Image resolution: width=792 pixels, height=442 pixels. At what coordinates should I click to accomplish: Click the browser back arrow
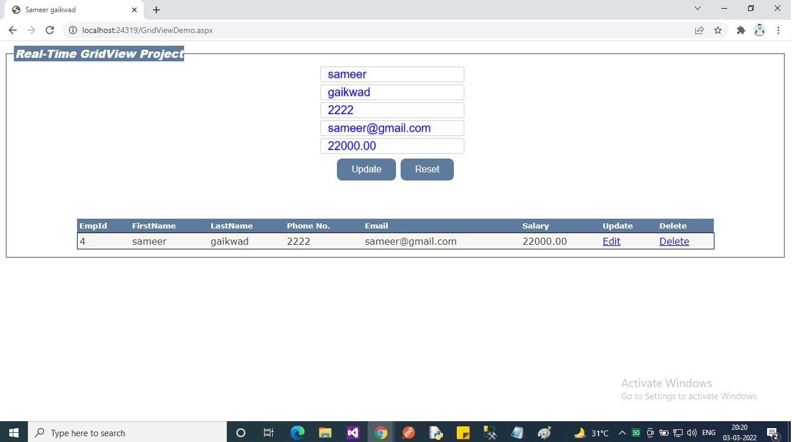[13, 30]
